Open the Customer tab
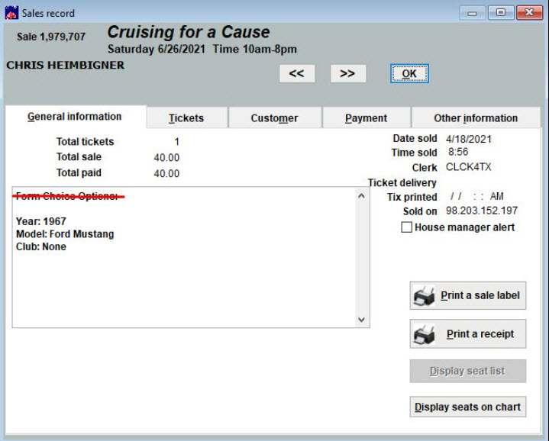Viewport: 549px width, 441px height. [x=275, y=117]
